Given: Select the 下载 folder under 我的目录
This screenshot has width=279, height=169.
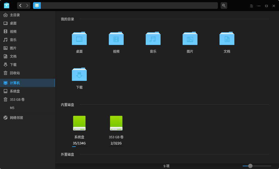Looking at the screenshot, I should point(79,78).
